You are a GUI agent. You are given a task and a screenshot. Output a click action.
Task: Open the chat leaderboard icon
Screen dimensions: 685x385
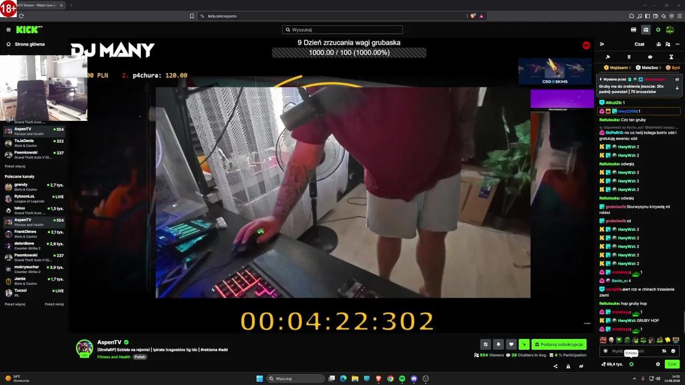(659, 44)
